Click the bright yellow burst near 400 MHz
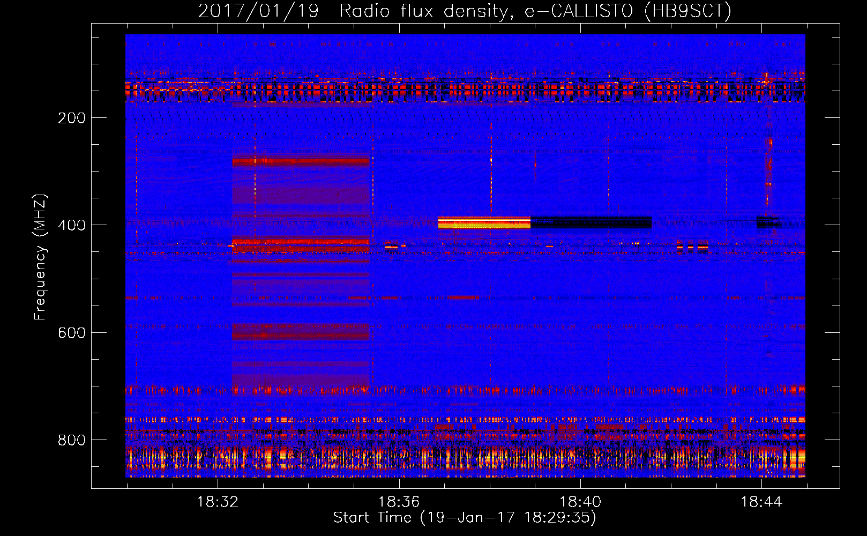867x536 pixels. pos(484,222)
